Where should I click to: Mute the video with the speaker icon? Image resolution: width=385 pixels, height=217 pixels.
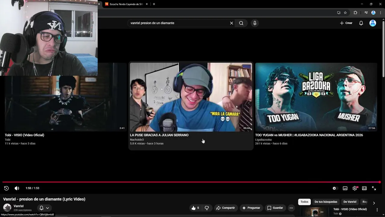coord(17,188)
